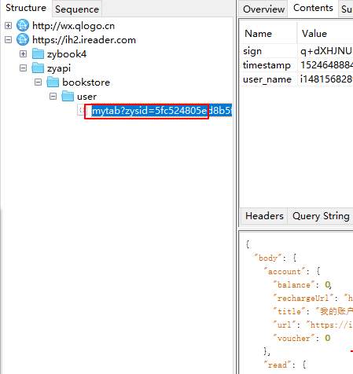Collapse the bookstore folder node
This screenshot has width=353, height=374.
point(38,82)
